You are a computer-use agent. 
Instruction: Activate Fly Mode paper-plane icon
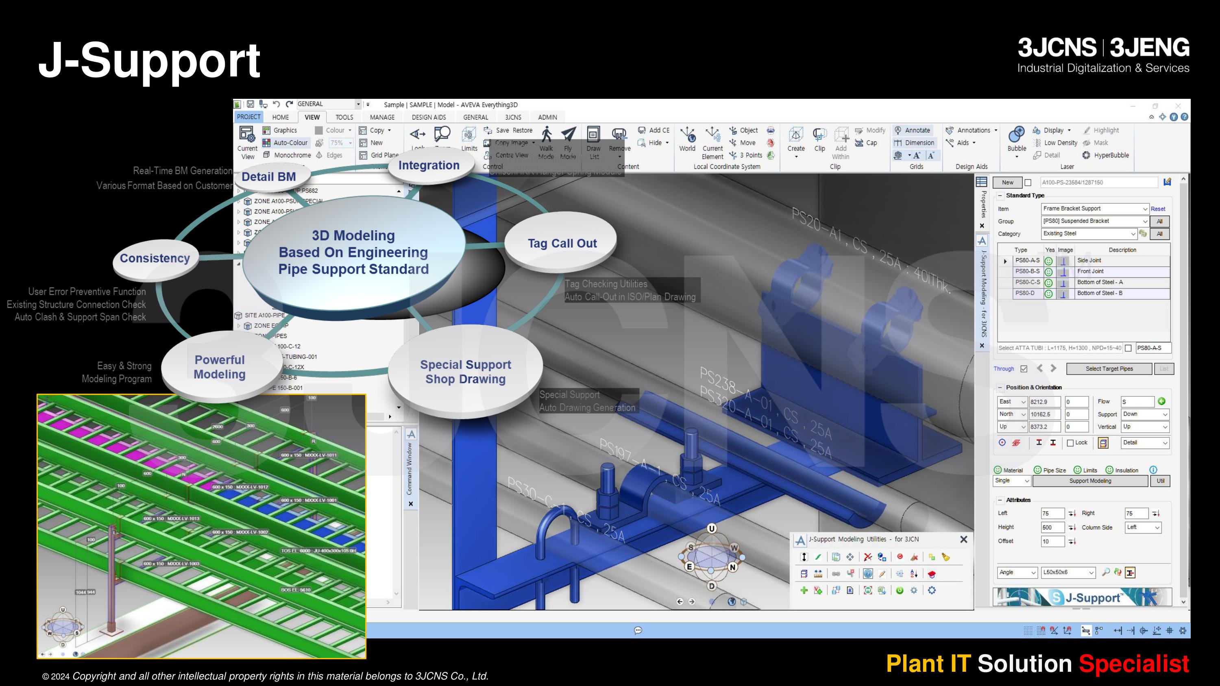click(569, 135)
